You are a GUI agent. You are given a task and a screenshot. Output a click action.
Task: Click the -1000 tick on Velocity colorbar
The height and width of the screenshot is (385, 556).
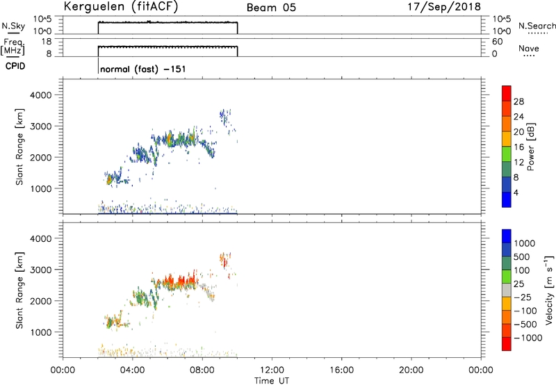coord(528,338)
